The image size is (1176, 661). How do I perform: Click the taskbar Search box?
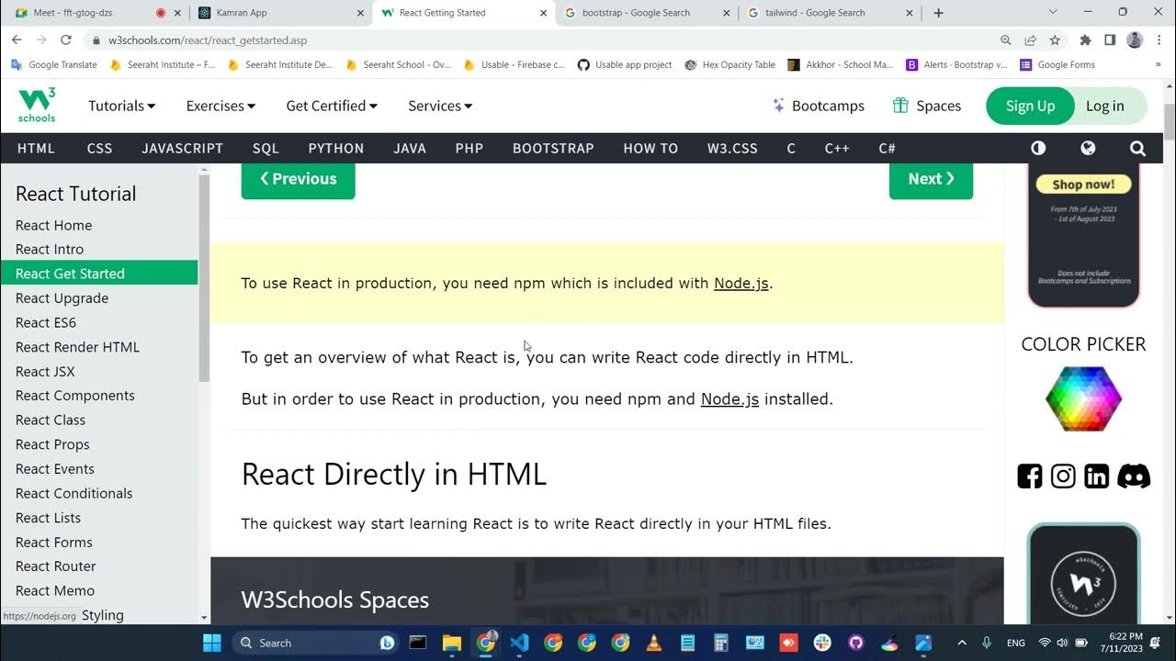point(317,643)
